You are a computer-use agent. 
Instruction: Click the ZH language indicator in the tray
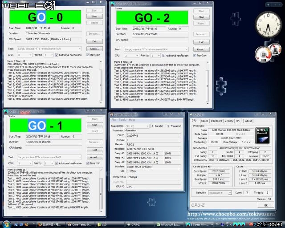(217, 224)
